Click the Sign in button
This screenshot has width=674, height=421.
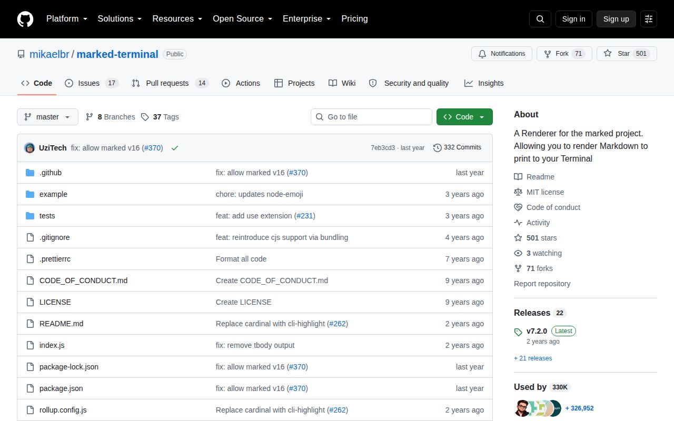point(573,19)
